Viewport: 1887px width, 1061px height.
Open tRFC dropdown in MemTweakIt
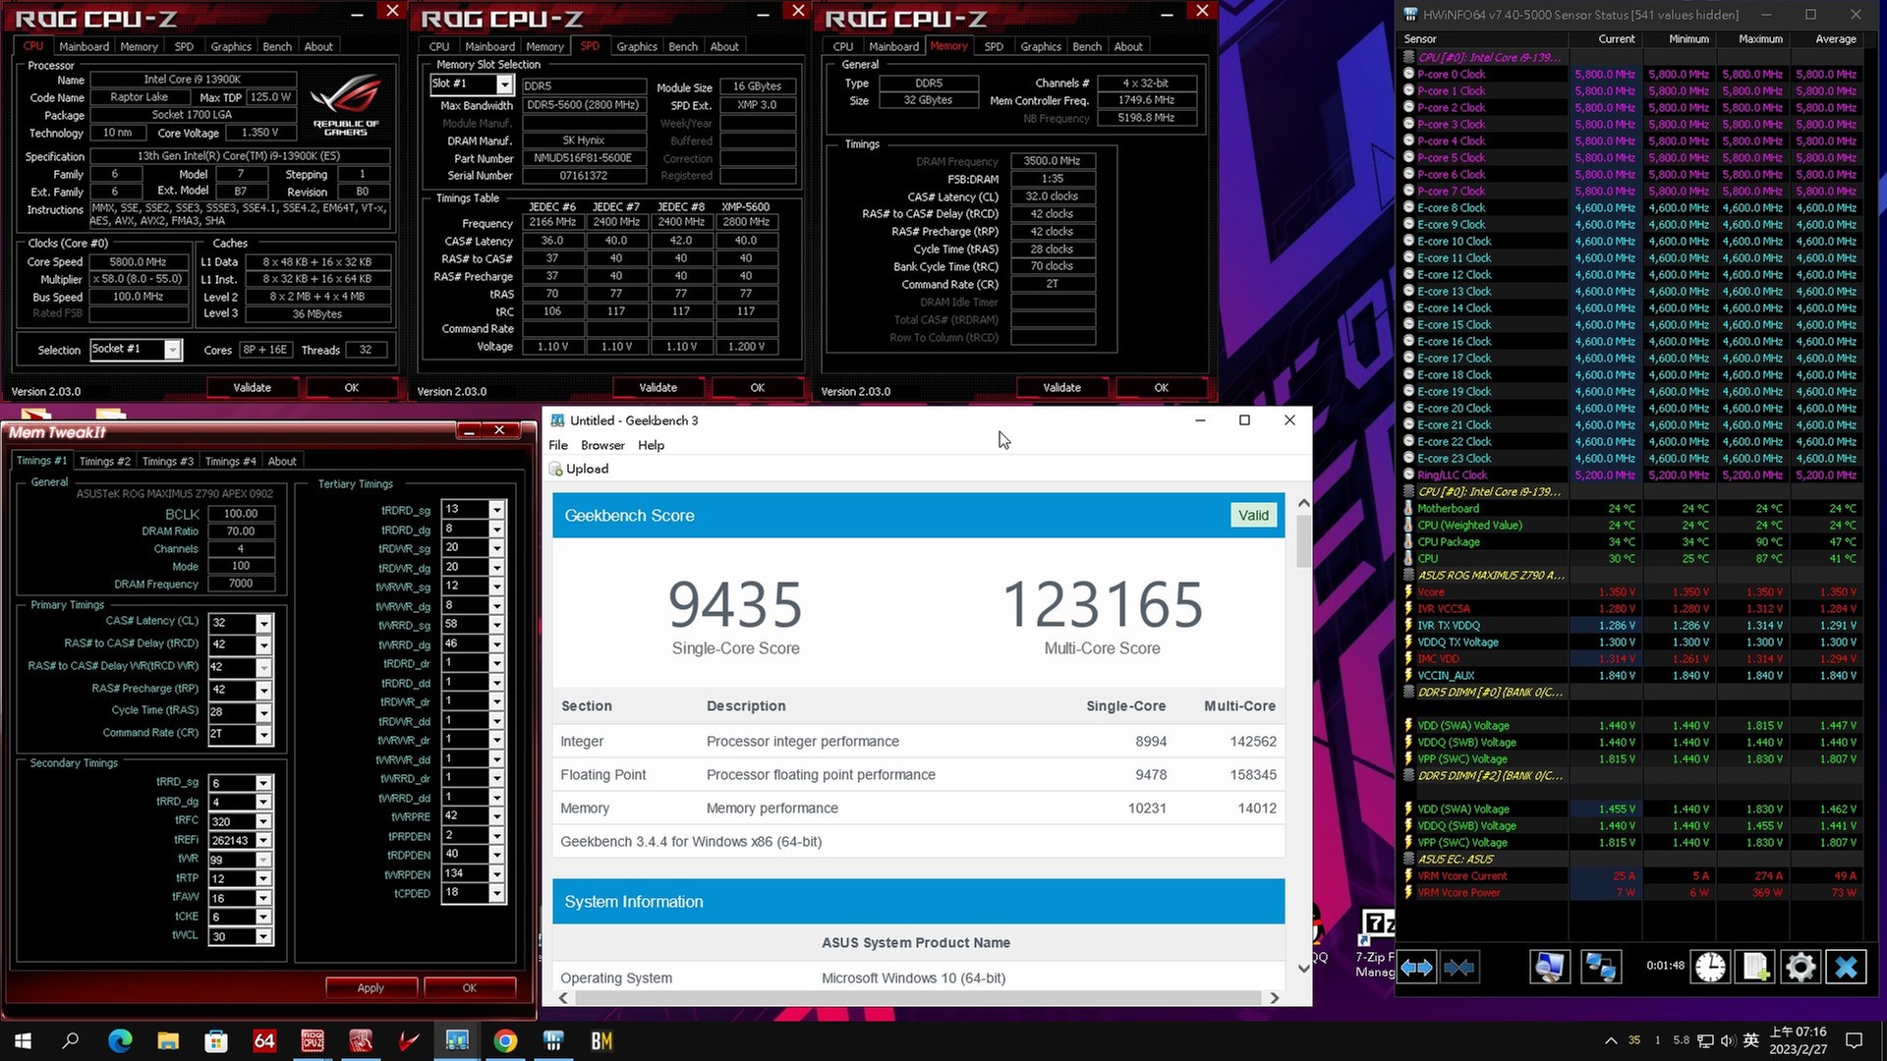(263, 821)
